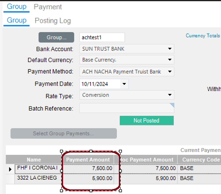The width and height of the screenshot is (221, 194).
Task: Click the Doc Payment Amount column header
Action: [146, 159]
